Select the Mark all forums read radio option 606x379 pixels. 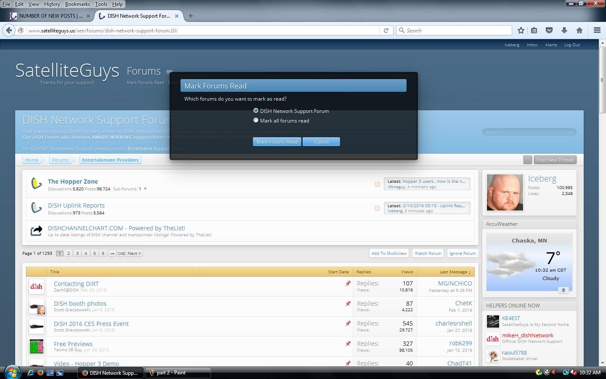pyautogui.click(x=255, y=120)
